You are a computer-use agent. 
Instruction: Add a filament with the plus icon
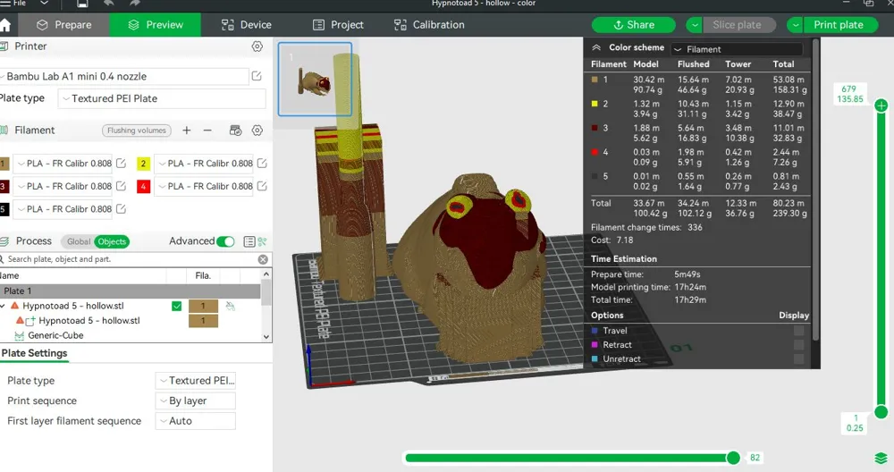click(x=187, y=130)
